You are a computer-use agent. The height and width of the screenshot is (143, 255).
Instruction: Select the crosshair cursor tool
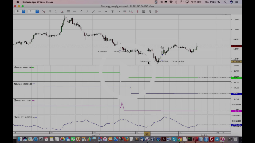point(106,12)
